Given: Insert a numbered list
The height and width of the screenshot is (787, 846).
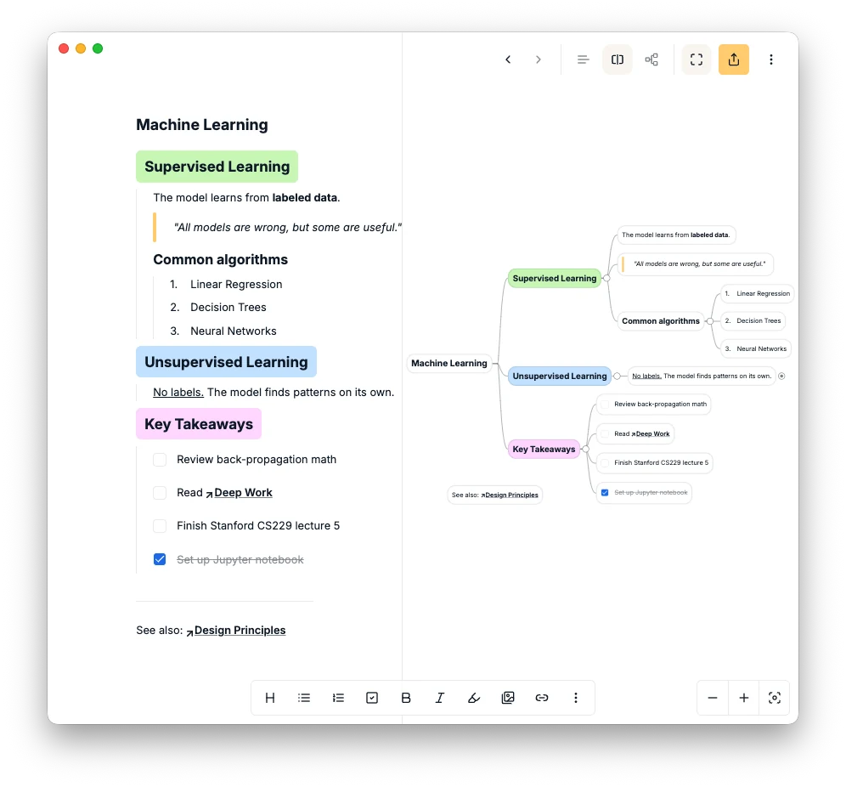Looking at the screenshot, I should tap(338, 698).
